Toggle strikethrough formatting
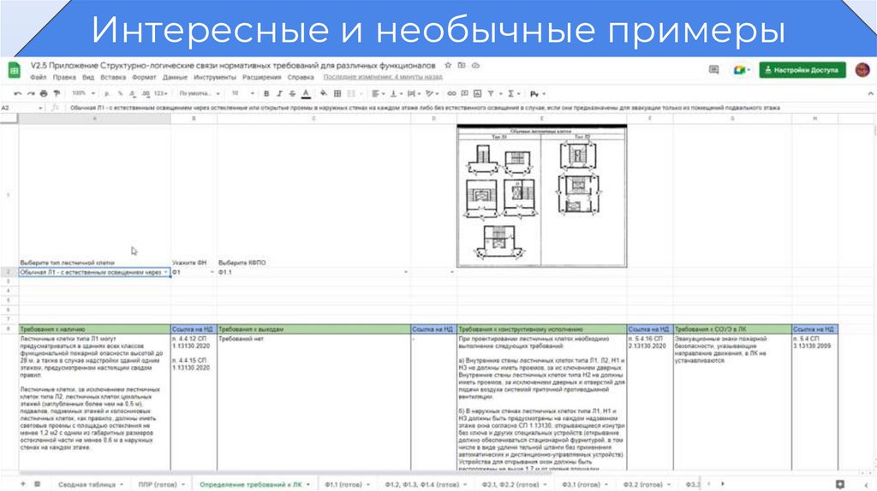 click(x=292, y=94)
